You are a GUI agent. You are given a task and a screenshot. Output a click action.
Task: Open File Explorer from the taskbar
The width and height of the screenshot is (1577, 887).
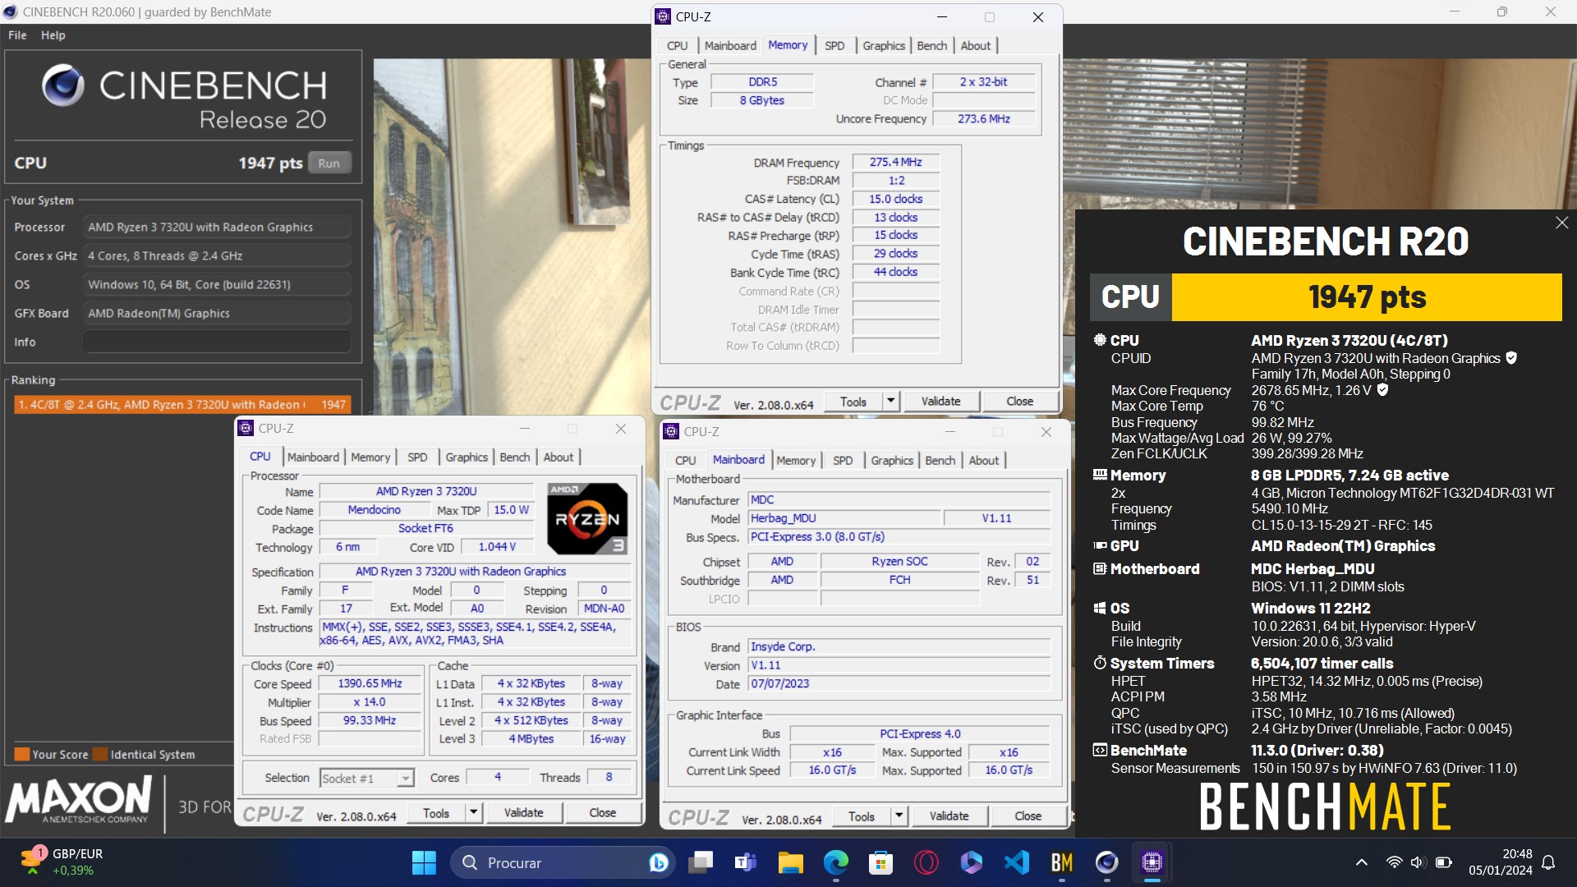click(x=790, y=862)
